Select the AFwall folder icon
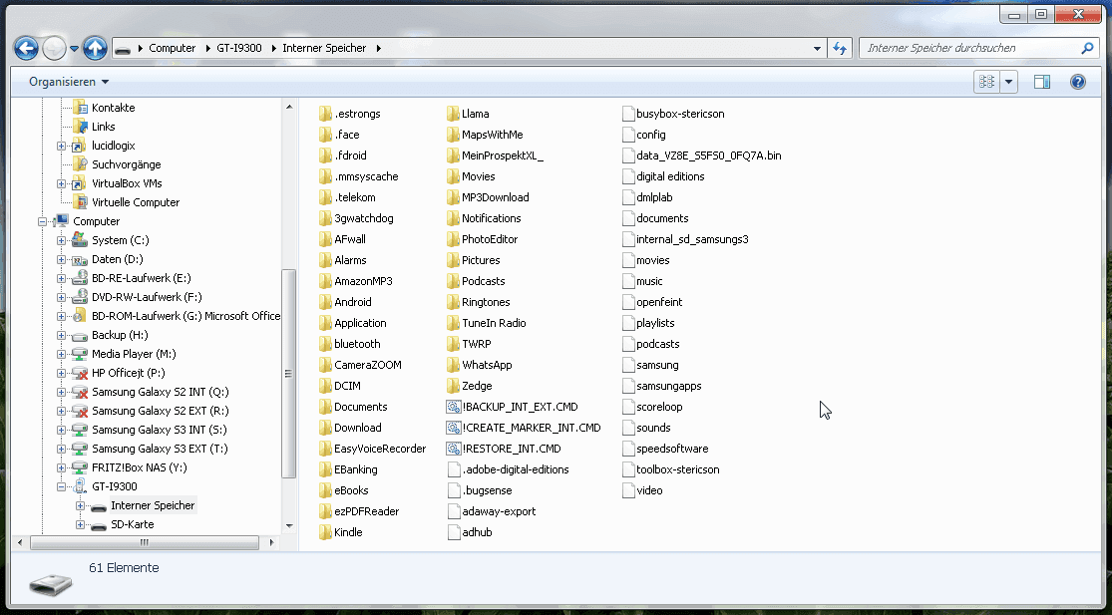1112x615 pixels. point(325,239)
